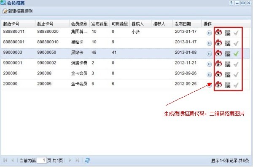Select 消费卡券 member level cell

[x=79, y=63]
